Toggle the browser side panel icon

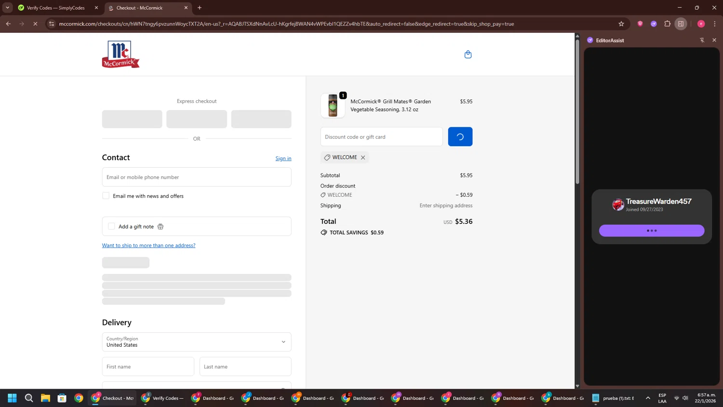[681, 24]
